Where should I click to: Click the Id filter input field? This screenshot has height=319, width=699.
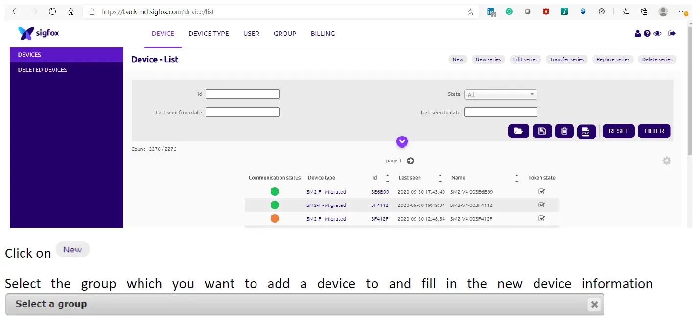click(242, 93)
